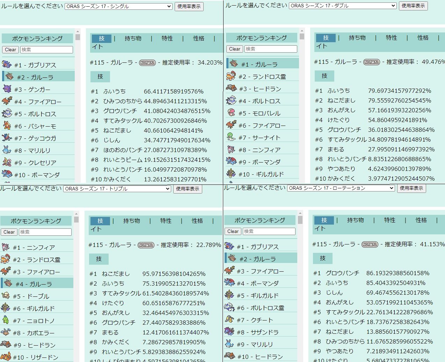This screenshot has width=445, height=362.
Task: Select the Blaziken (バシャーモ) icon
Action: pos(7,126)
